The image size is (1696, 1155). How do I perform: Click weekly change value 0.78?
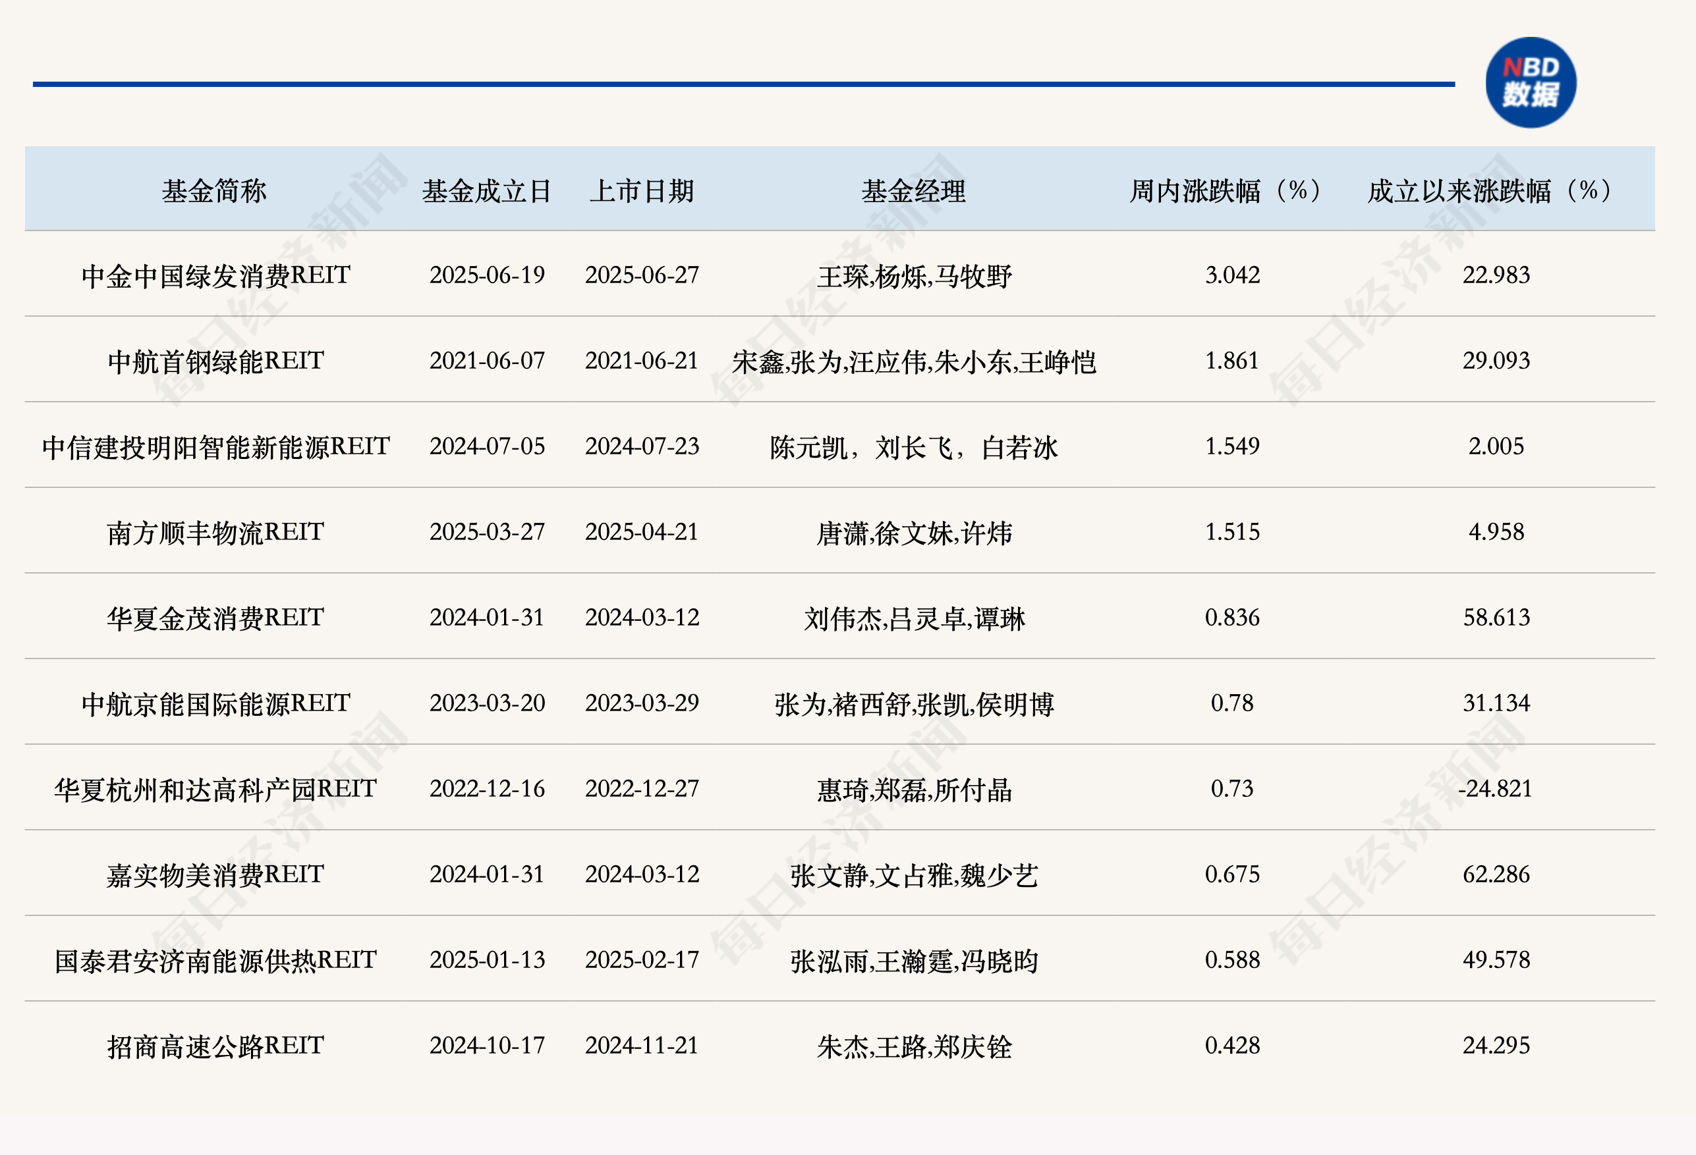pyautogui.click(x=1233, y=703)
